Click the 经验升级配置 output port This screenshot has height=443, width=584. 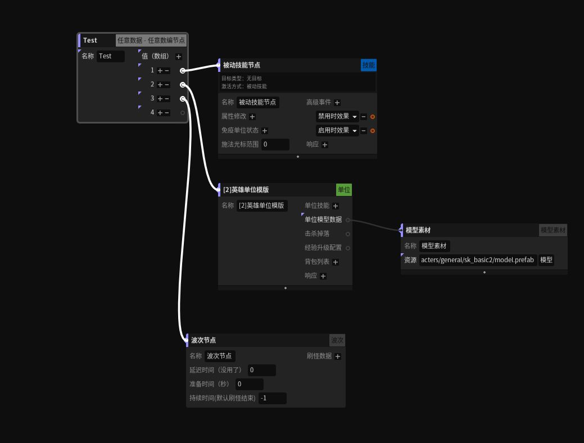pos(348,248)
